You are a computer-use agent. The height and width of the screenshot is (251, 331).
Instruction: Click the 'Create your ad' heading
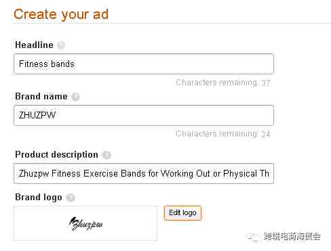[x=61, y=14]
